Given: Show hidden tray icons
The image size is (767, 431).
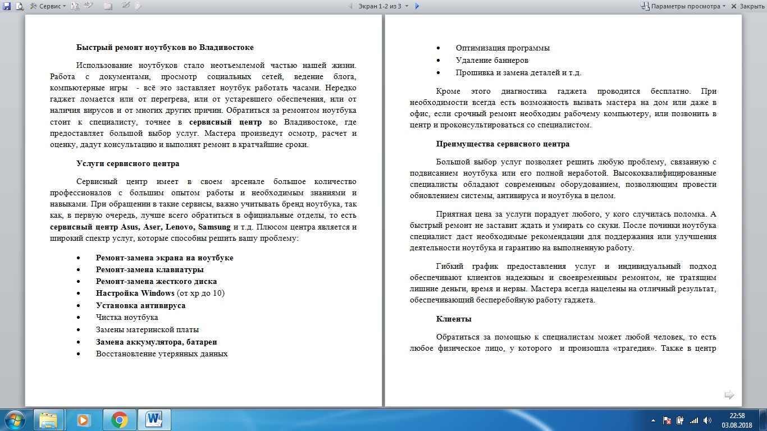Looking at the screenshot, I should pos(653,420).
